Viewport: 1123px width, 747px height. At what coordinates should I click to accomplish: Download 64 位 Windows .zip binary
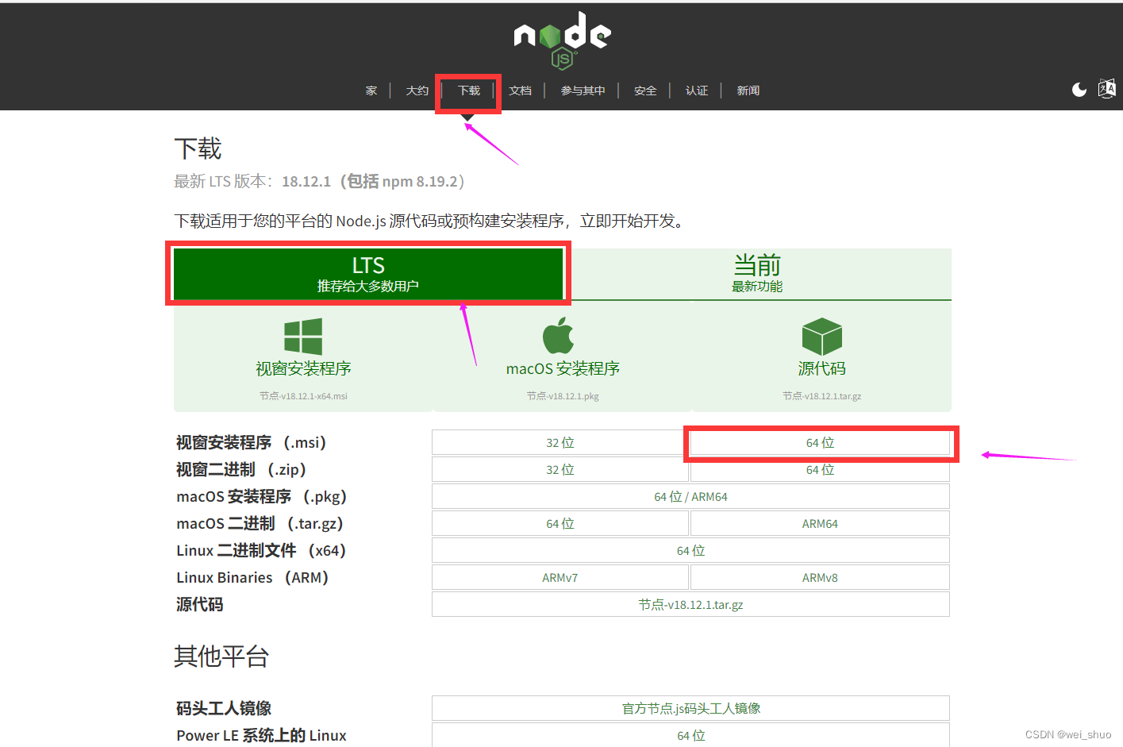pos(820,470)
